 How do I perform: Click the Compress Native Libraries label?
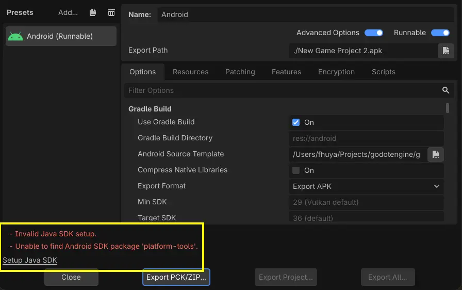(x=183, y=170)
